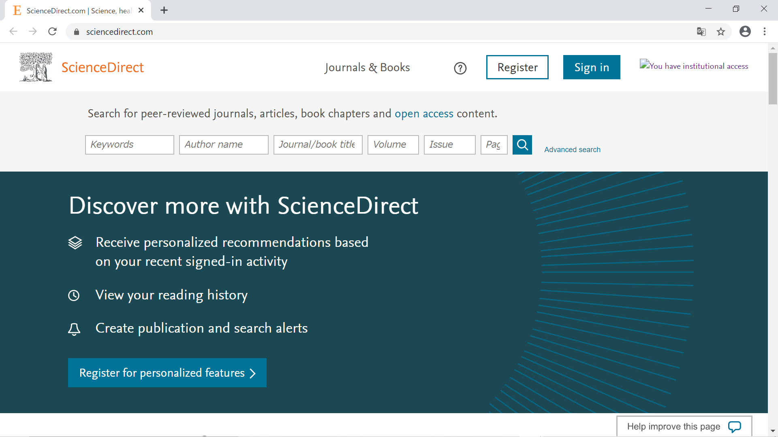Click the vertical scrollbar thumb
Image resolution: width=778 pixels, height=437 pixels.
point(773,78)
